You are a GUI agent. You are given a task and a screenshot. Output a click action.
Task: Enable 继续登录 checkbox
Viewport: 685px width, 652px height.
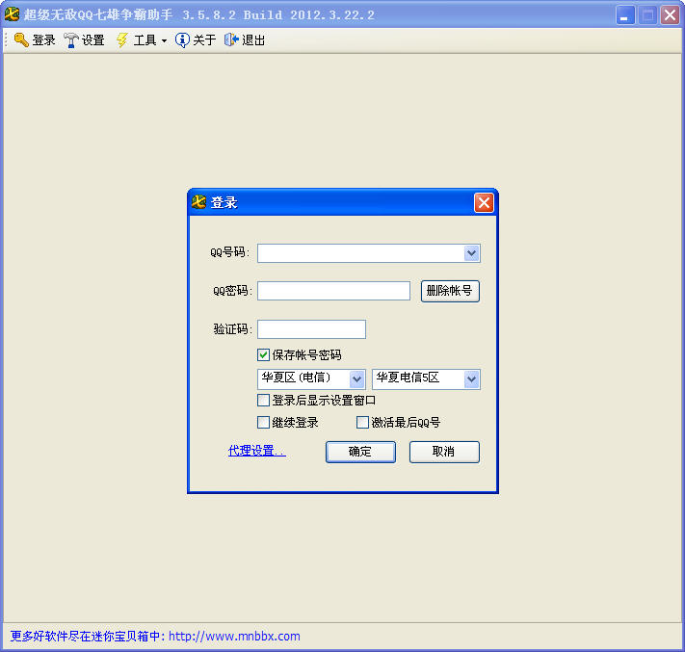[263, 422]
